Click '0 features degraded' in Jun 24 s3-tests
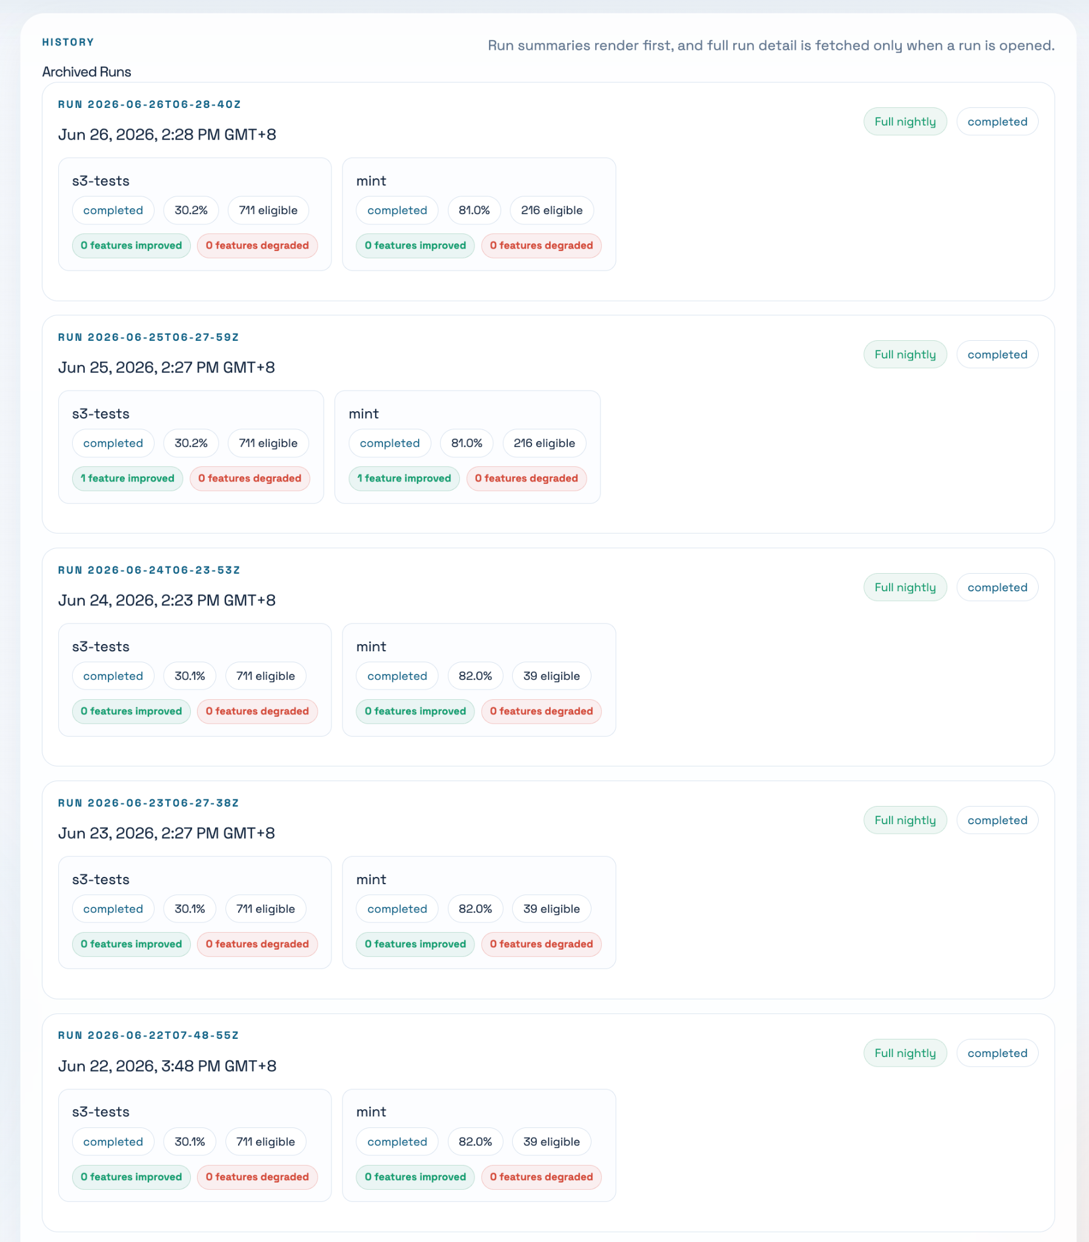Viewport: 1089px width, 1242px height. [258, 711]
